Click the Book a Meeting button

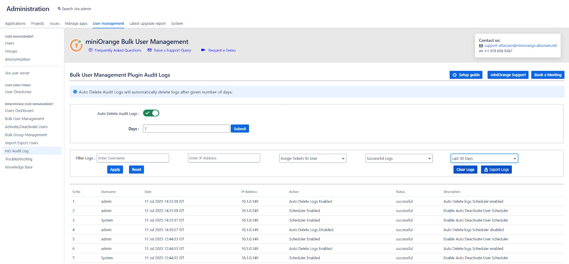[x=548, y=75]
